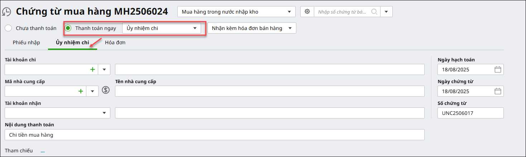Click the search magnifier in the voucher number box
The width and height of the screenshot is (526, 157).
tap(374, 12)
